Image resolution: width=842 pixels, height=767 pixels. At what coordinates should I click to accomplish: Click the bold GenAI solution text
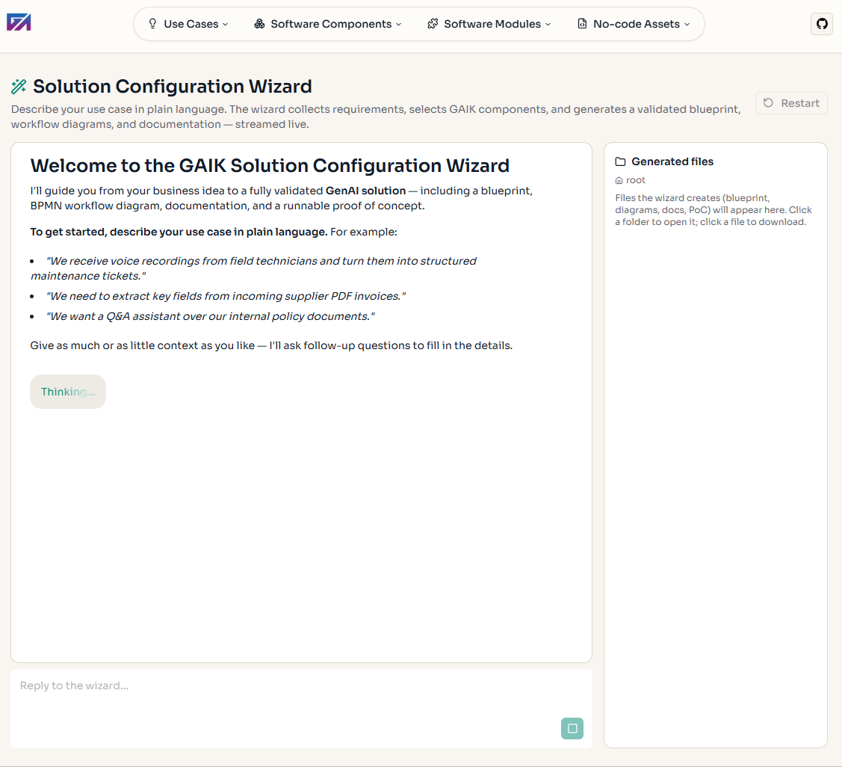tap(365, 191)
